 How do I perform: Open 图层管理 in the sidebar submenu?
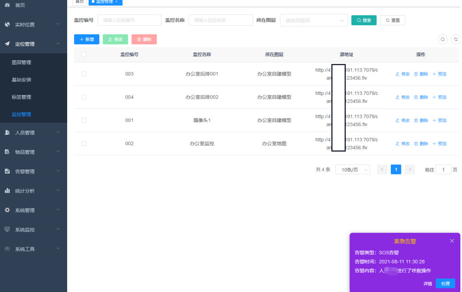[22, 63]
